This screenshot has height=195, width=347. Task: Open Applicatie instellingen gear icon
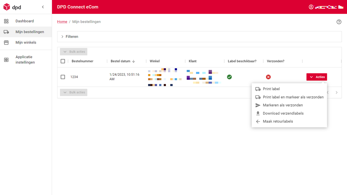tap(6, 60)
